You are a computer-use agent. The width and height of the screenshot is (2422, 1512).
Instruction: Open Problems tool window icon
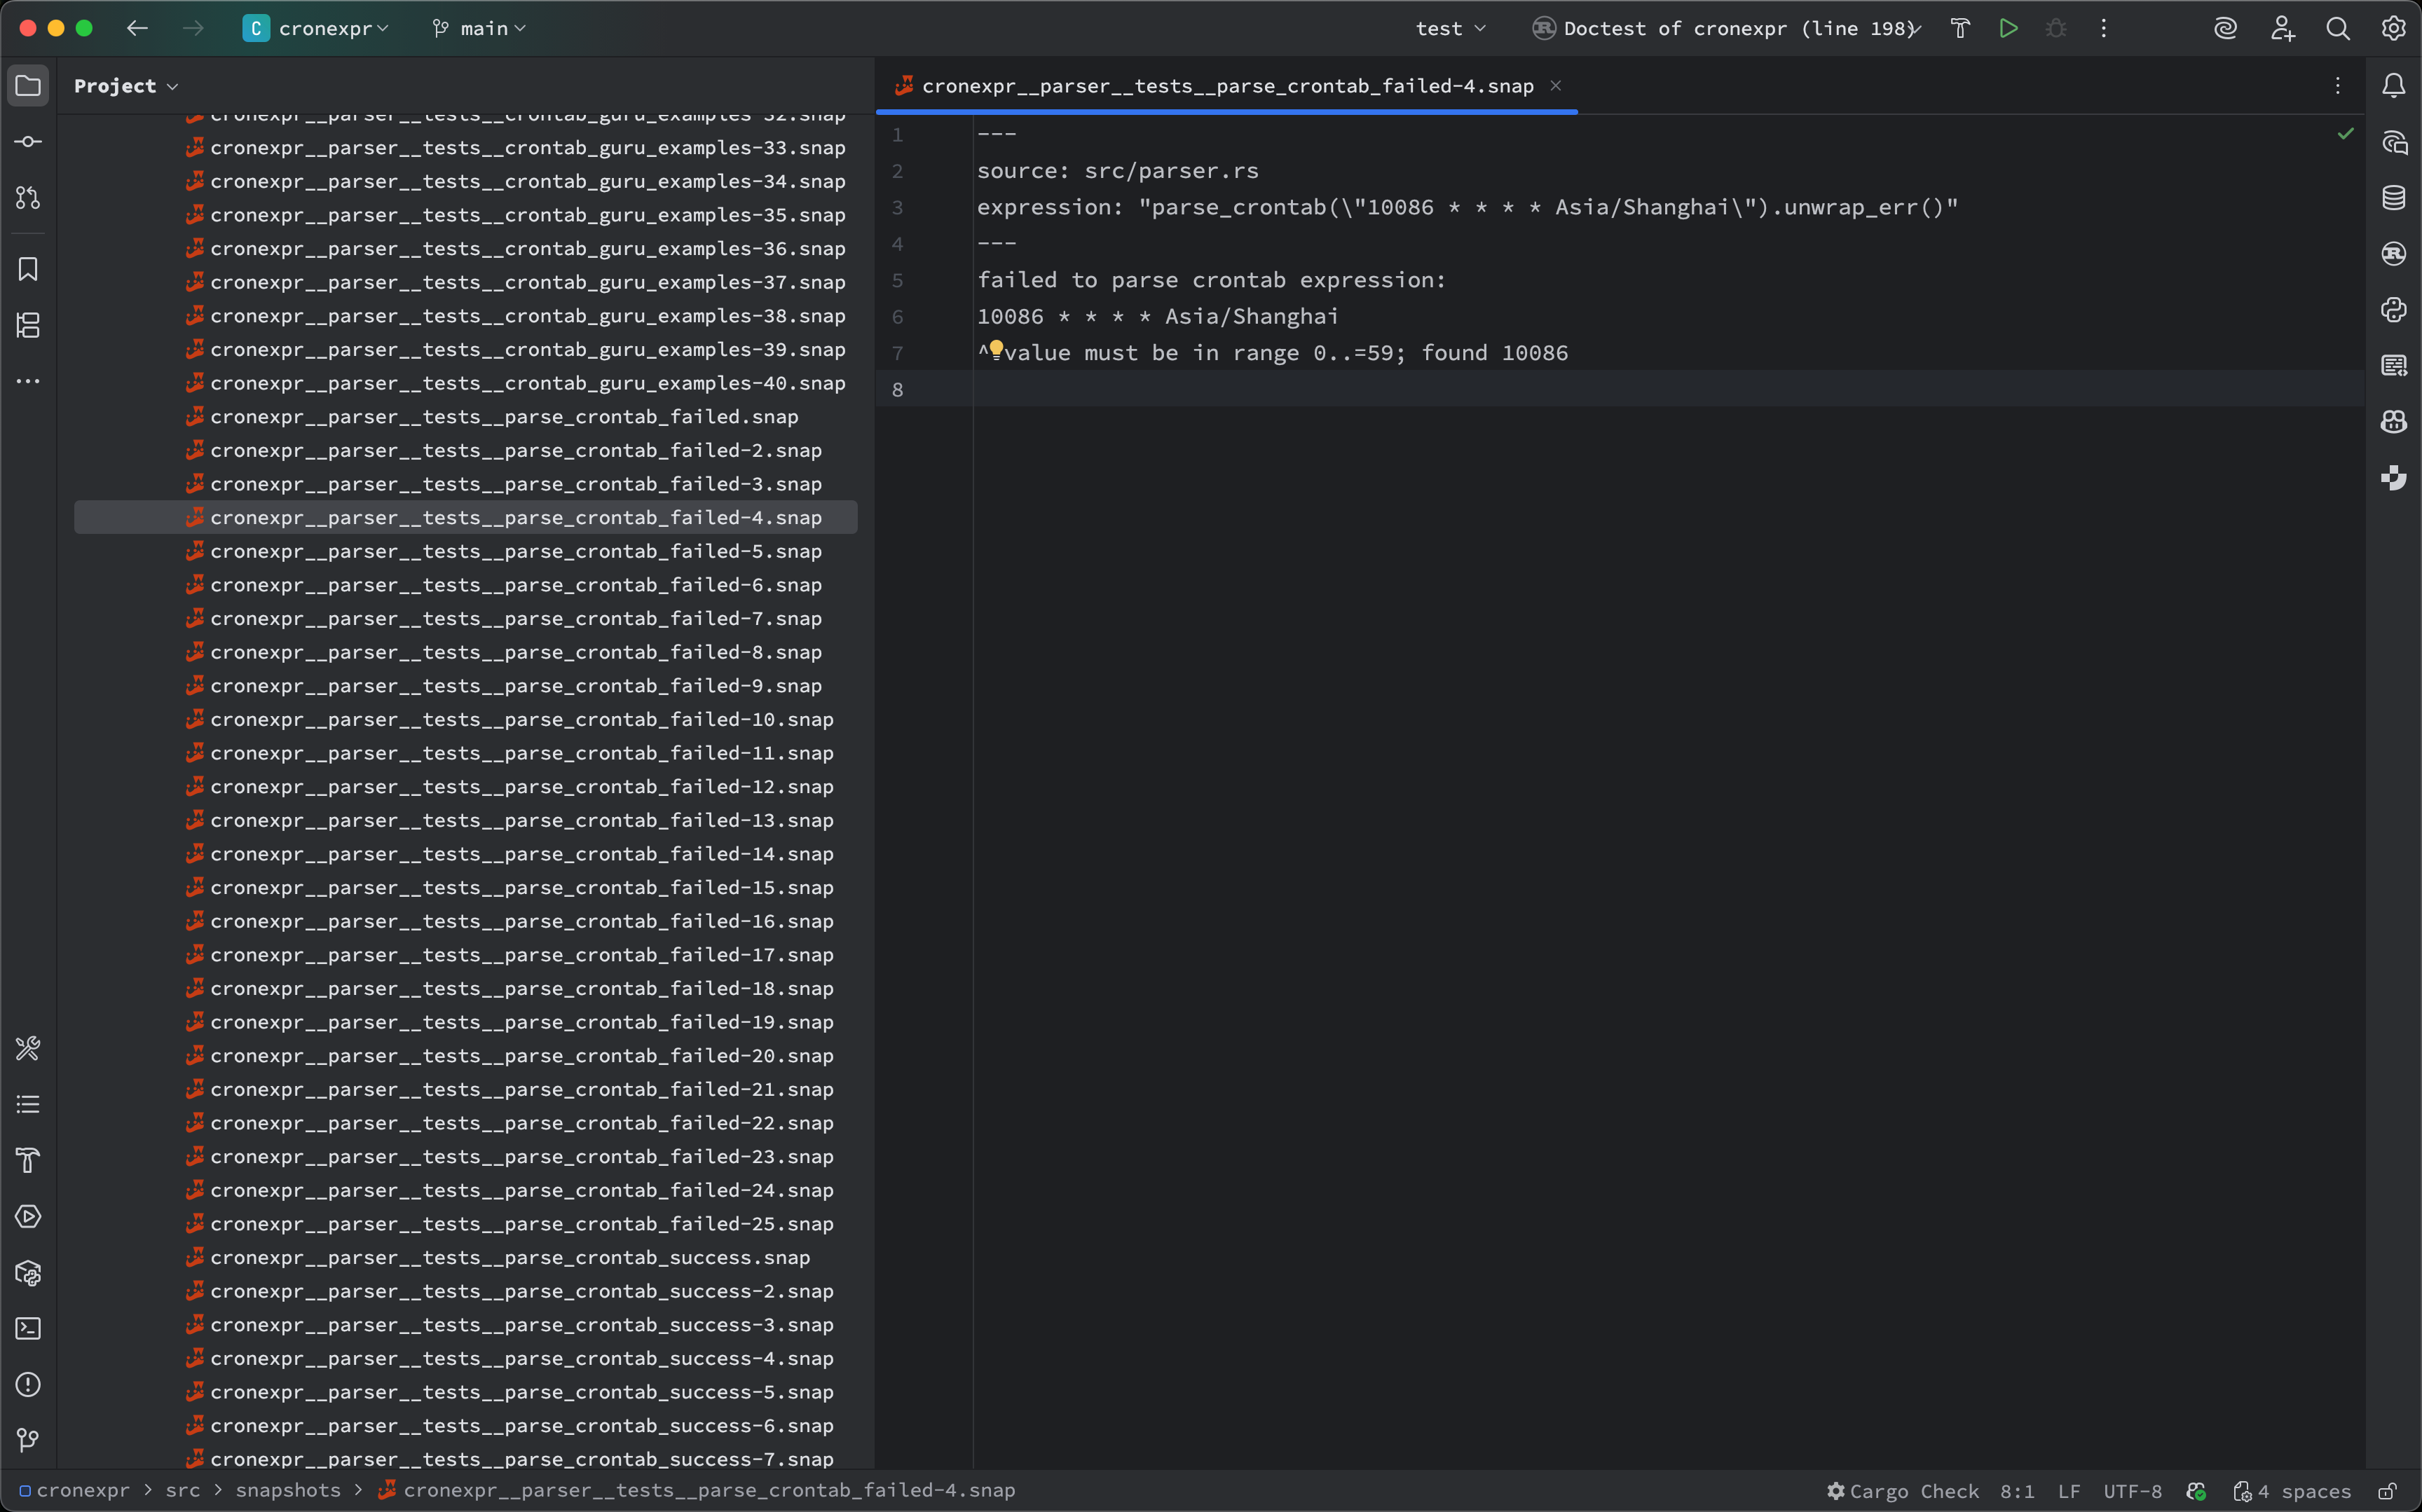[28, 1384]
